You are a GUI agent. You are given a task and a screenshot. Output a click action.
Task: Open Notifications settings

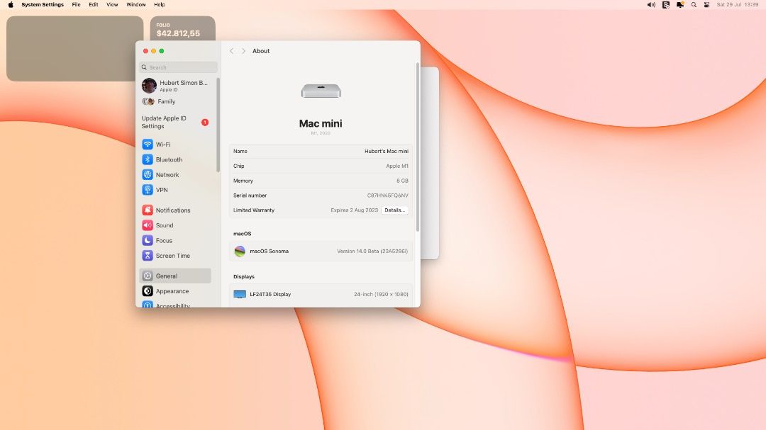point(172,210)
